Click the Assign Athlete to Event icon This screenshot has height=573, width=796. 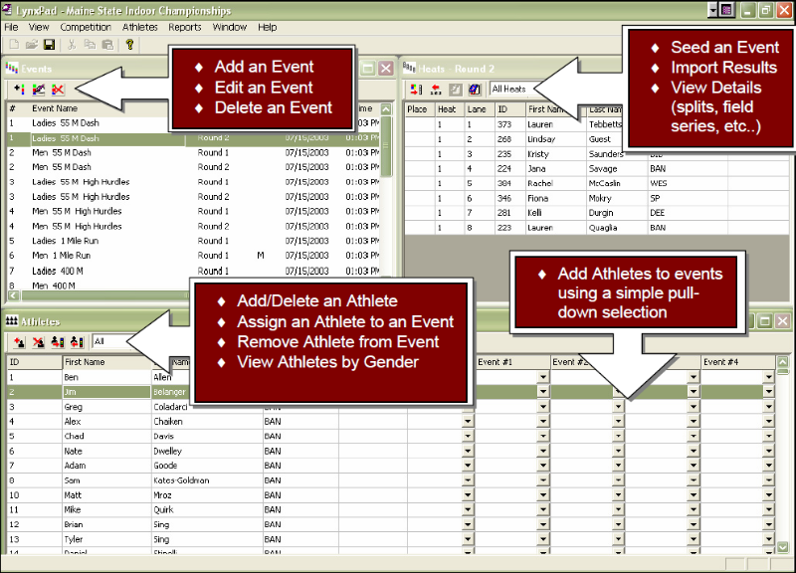pos(58,341)
